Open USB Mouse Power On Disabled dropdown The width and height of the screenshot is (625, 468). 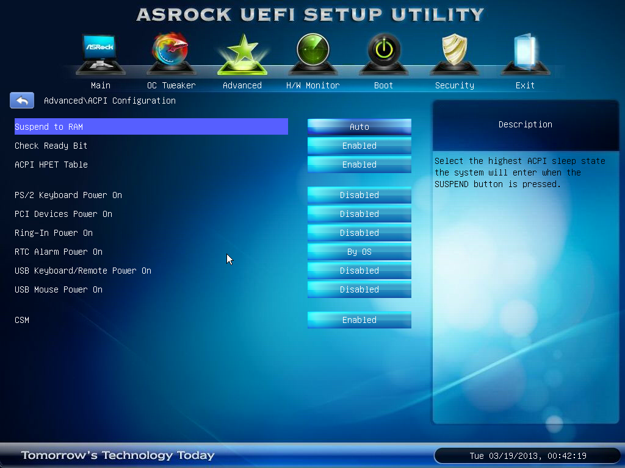(359, 289)
